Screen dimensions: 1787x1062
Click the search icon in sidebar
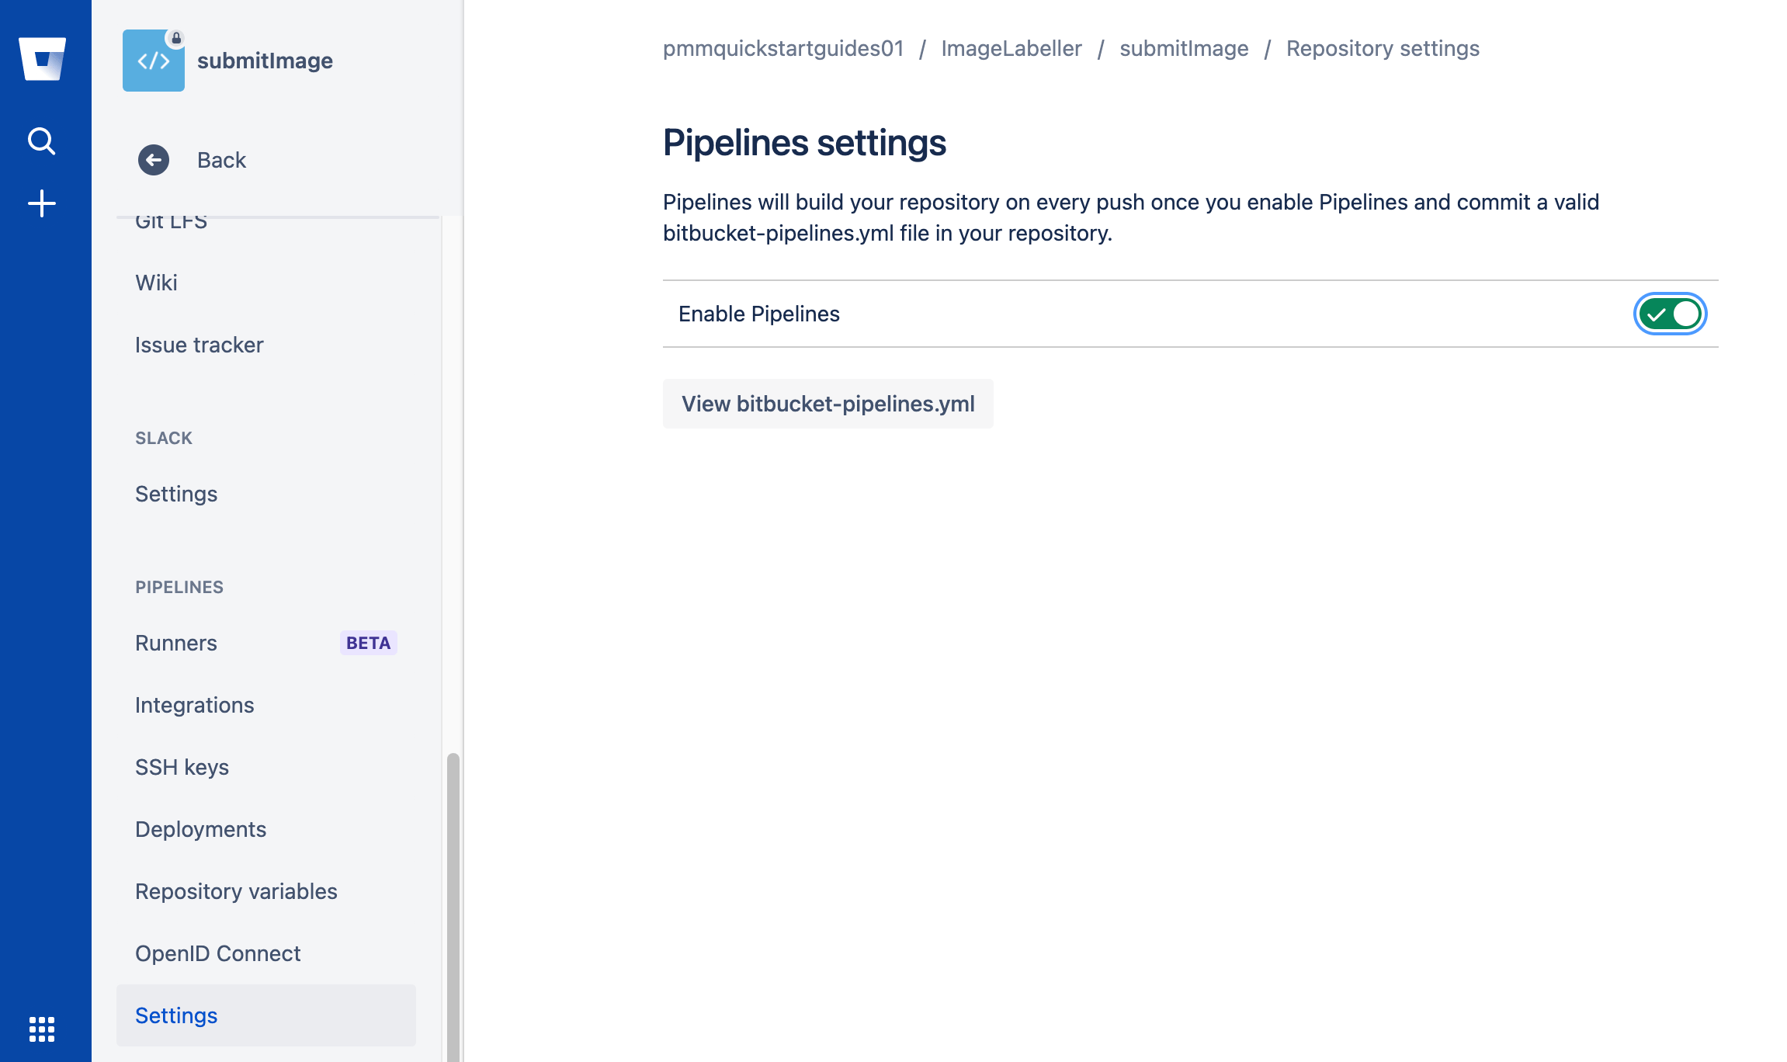pos(42,141)
